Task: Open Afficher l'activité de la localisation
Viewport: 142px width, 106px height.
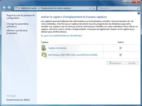Action: [x=17, y=32]
